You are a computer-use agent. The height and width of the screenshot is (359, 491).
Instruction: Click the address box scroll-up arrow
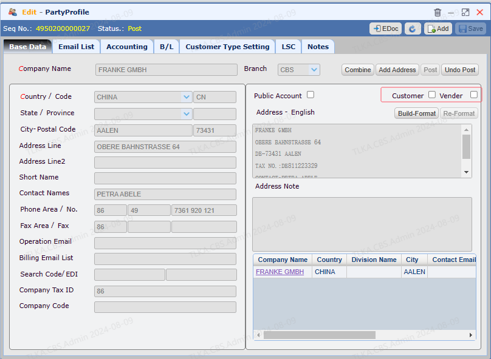point(466,130)
